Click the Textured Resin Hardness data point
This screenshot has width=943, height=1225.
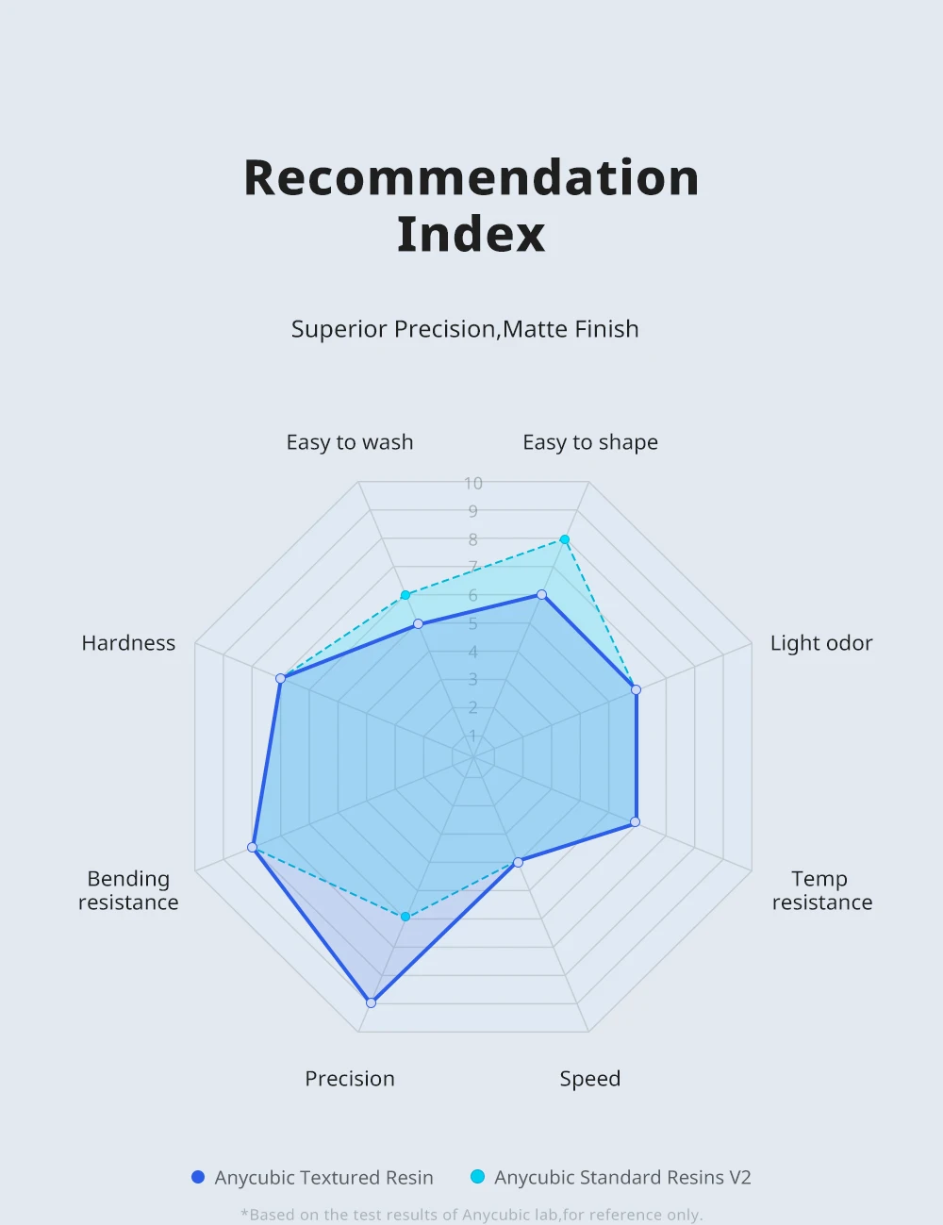click(x=280, y=678)
